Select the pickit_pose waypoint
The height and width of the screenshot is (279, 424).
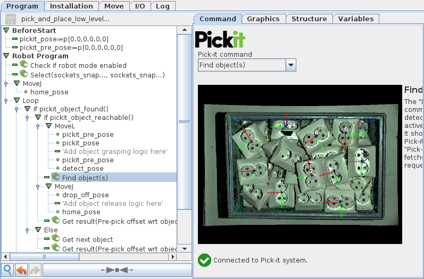tap(80, 143)
